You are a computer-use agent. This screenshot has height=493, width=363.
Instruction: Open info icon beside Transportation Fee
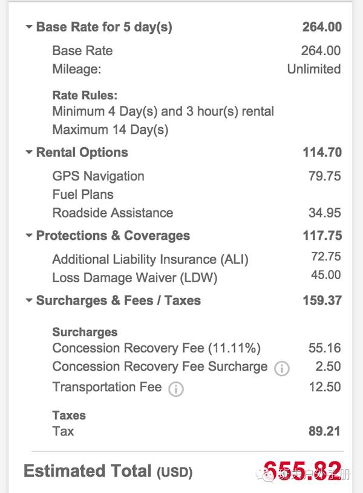click(175, 389)
